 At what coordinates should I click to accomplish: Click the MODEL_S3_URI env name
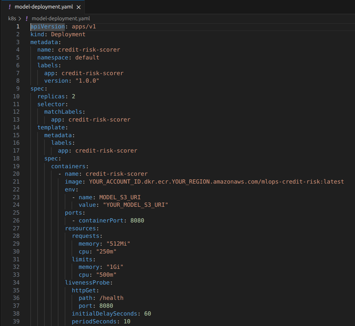[120, 197]
